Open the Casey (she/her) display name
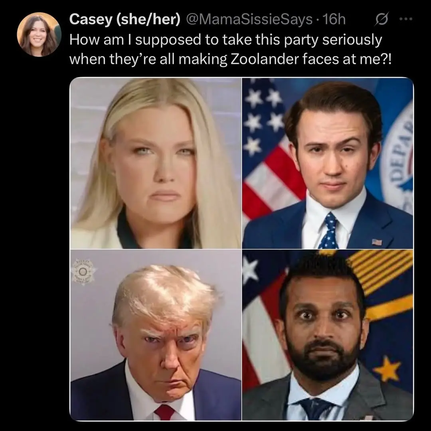The width and height of the screenshot is (431, 431). click(x=125, y=19)
